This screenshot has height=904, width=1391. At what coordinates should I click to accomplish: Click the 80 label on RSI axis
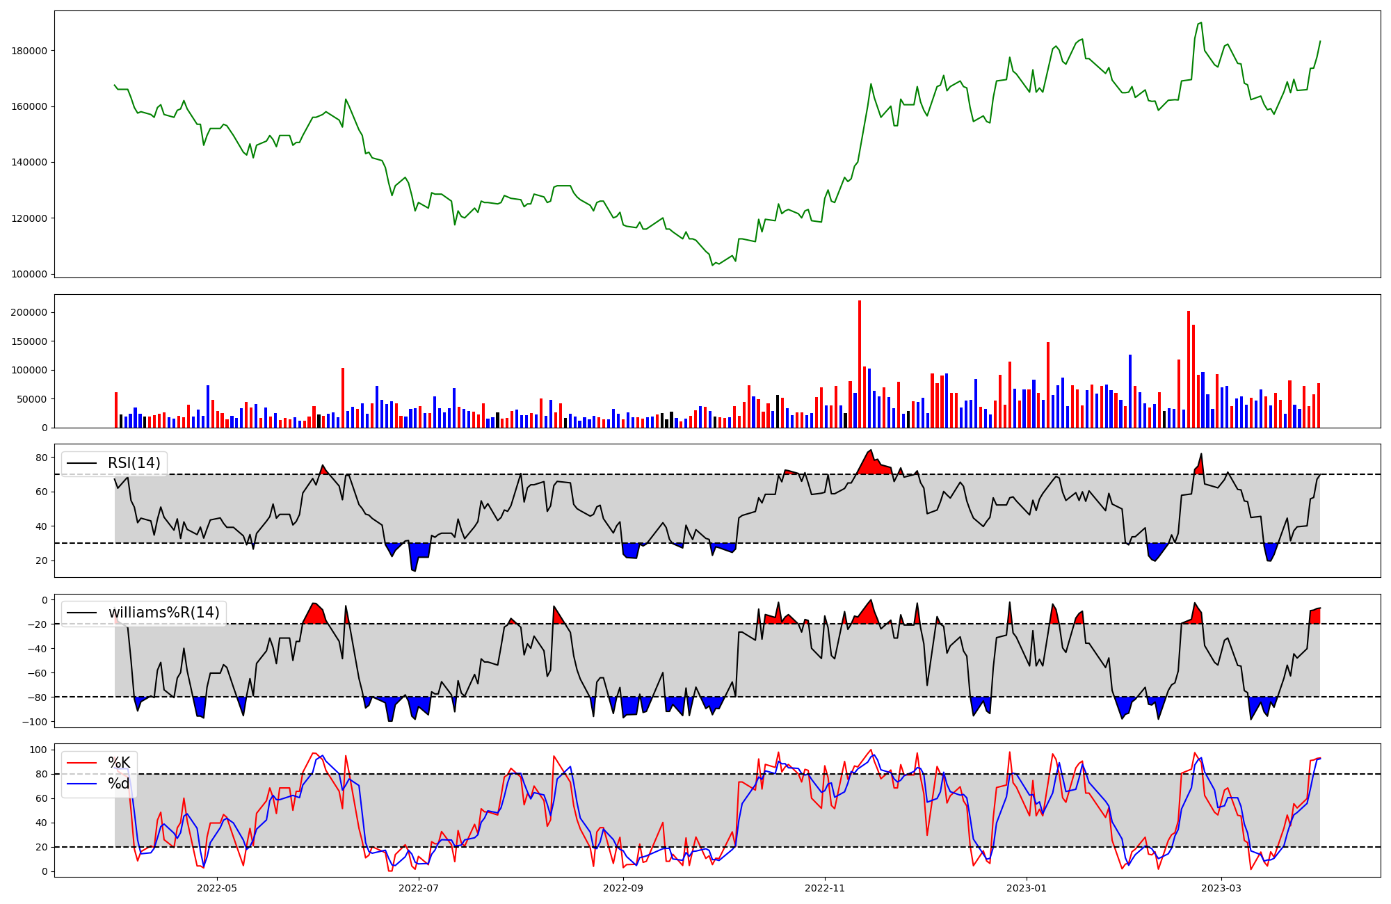(x=42, y=458)
